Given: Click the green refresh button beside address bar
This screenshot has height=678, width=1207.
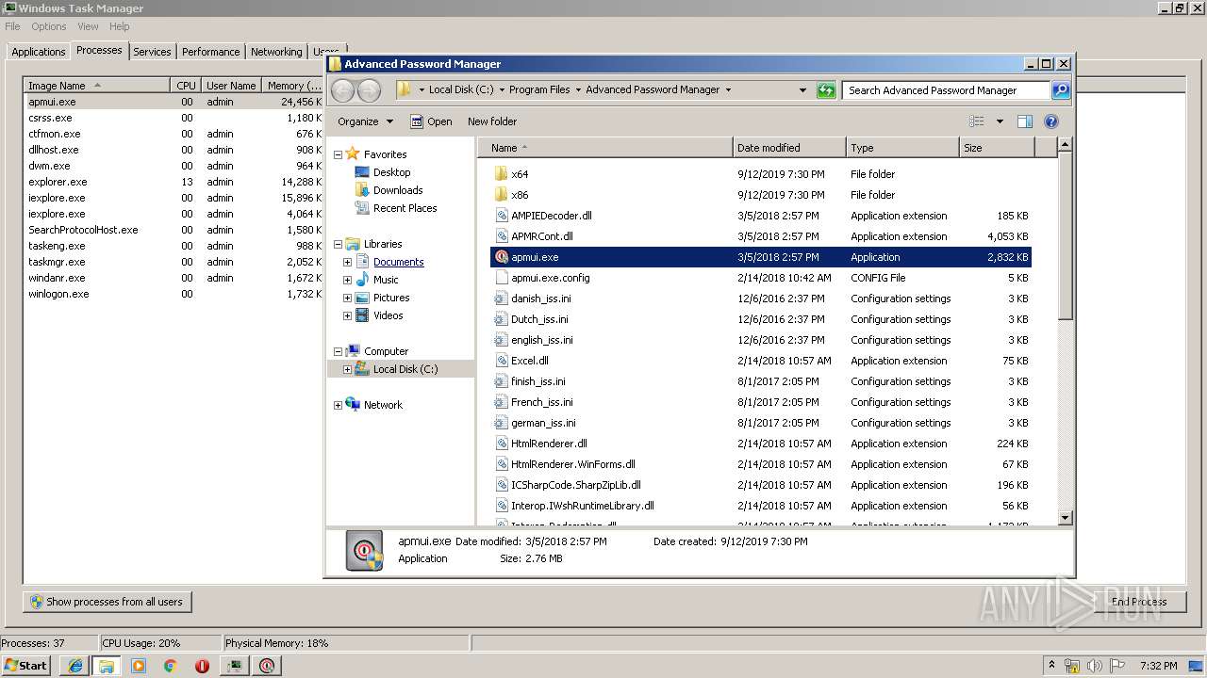Looking at the screenshot, I should (x=826, y=90).
